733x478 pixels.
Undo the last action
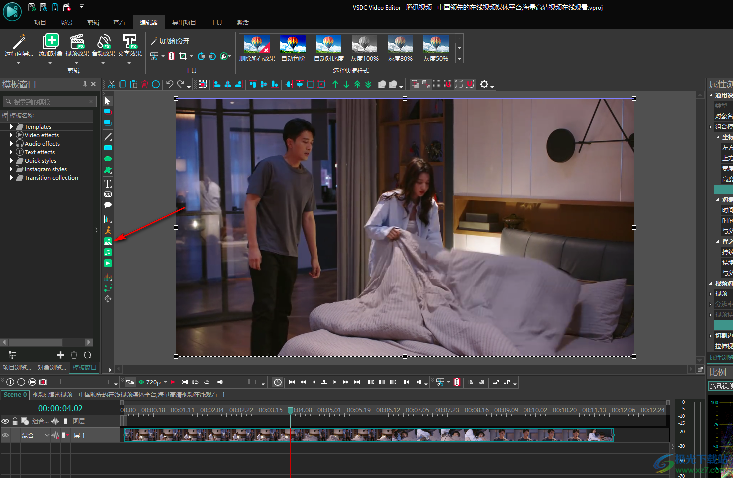[x=170, y=84]
